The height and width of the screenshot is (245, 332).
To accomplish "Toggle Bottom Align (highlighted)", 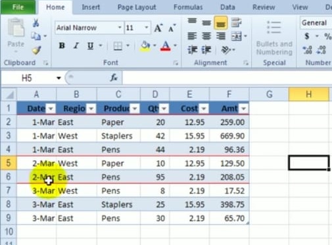I will pyautogui.click(x=221, y=23).
